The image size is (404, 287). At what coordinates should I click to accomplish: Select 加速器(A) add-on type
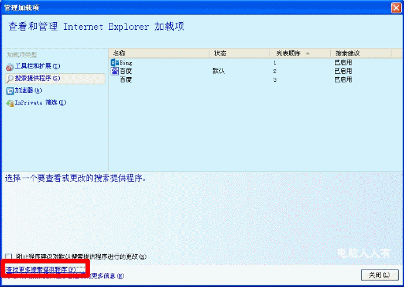[28, 91]
